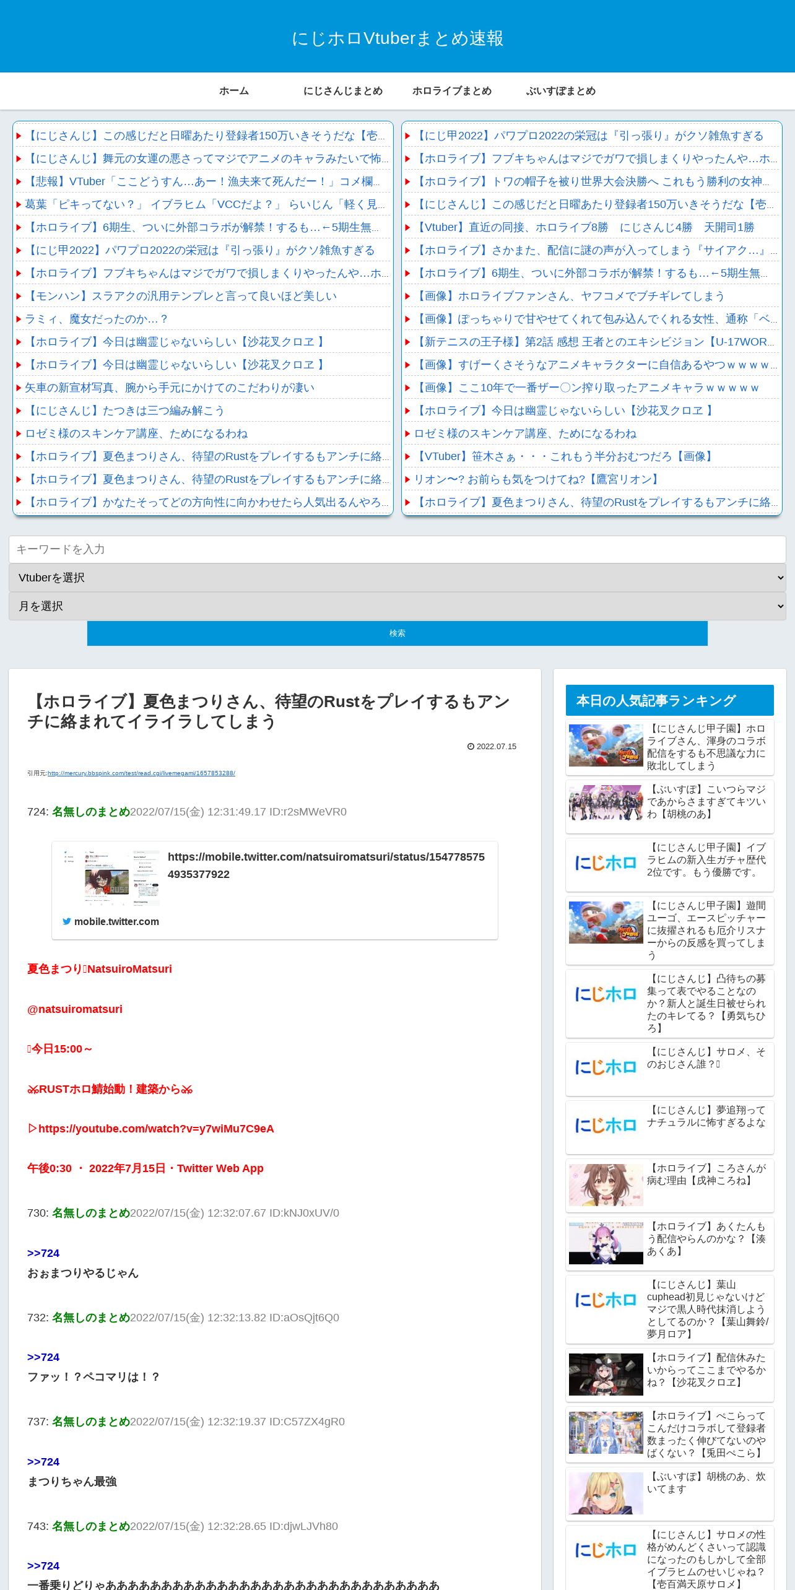Viewport: 795px width, 1590px height.
Task: Open left list link 矢車の新宣材写真
Action: pyautogui.click(x=170, y=388)
